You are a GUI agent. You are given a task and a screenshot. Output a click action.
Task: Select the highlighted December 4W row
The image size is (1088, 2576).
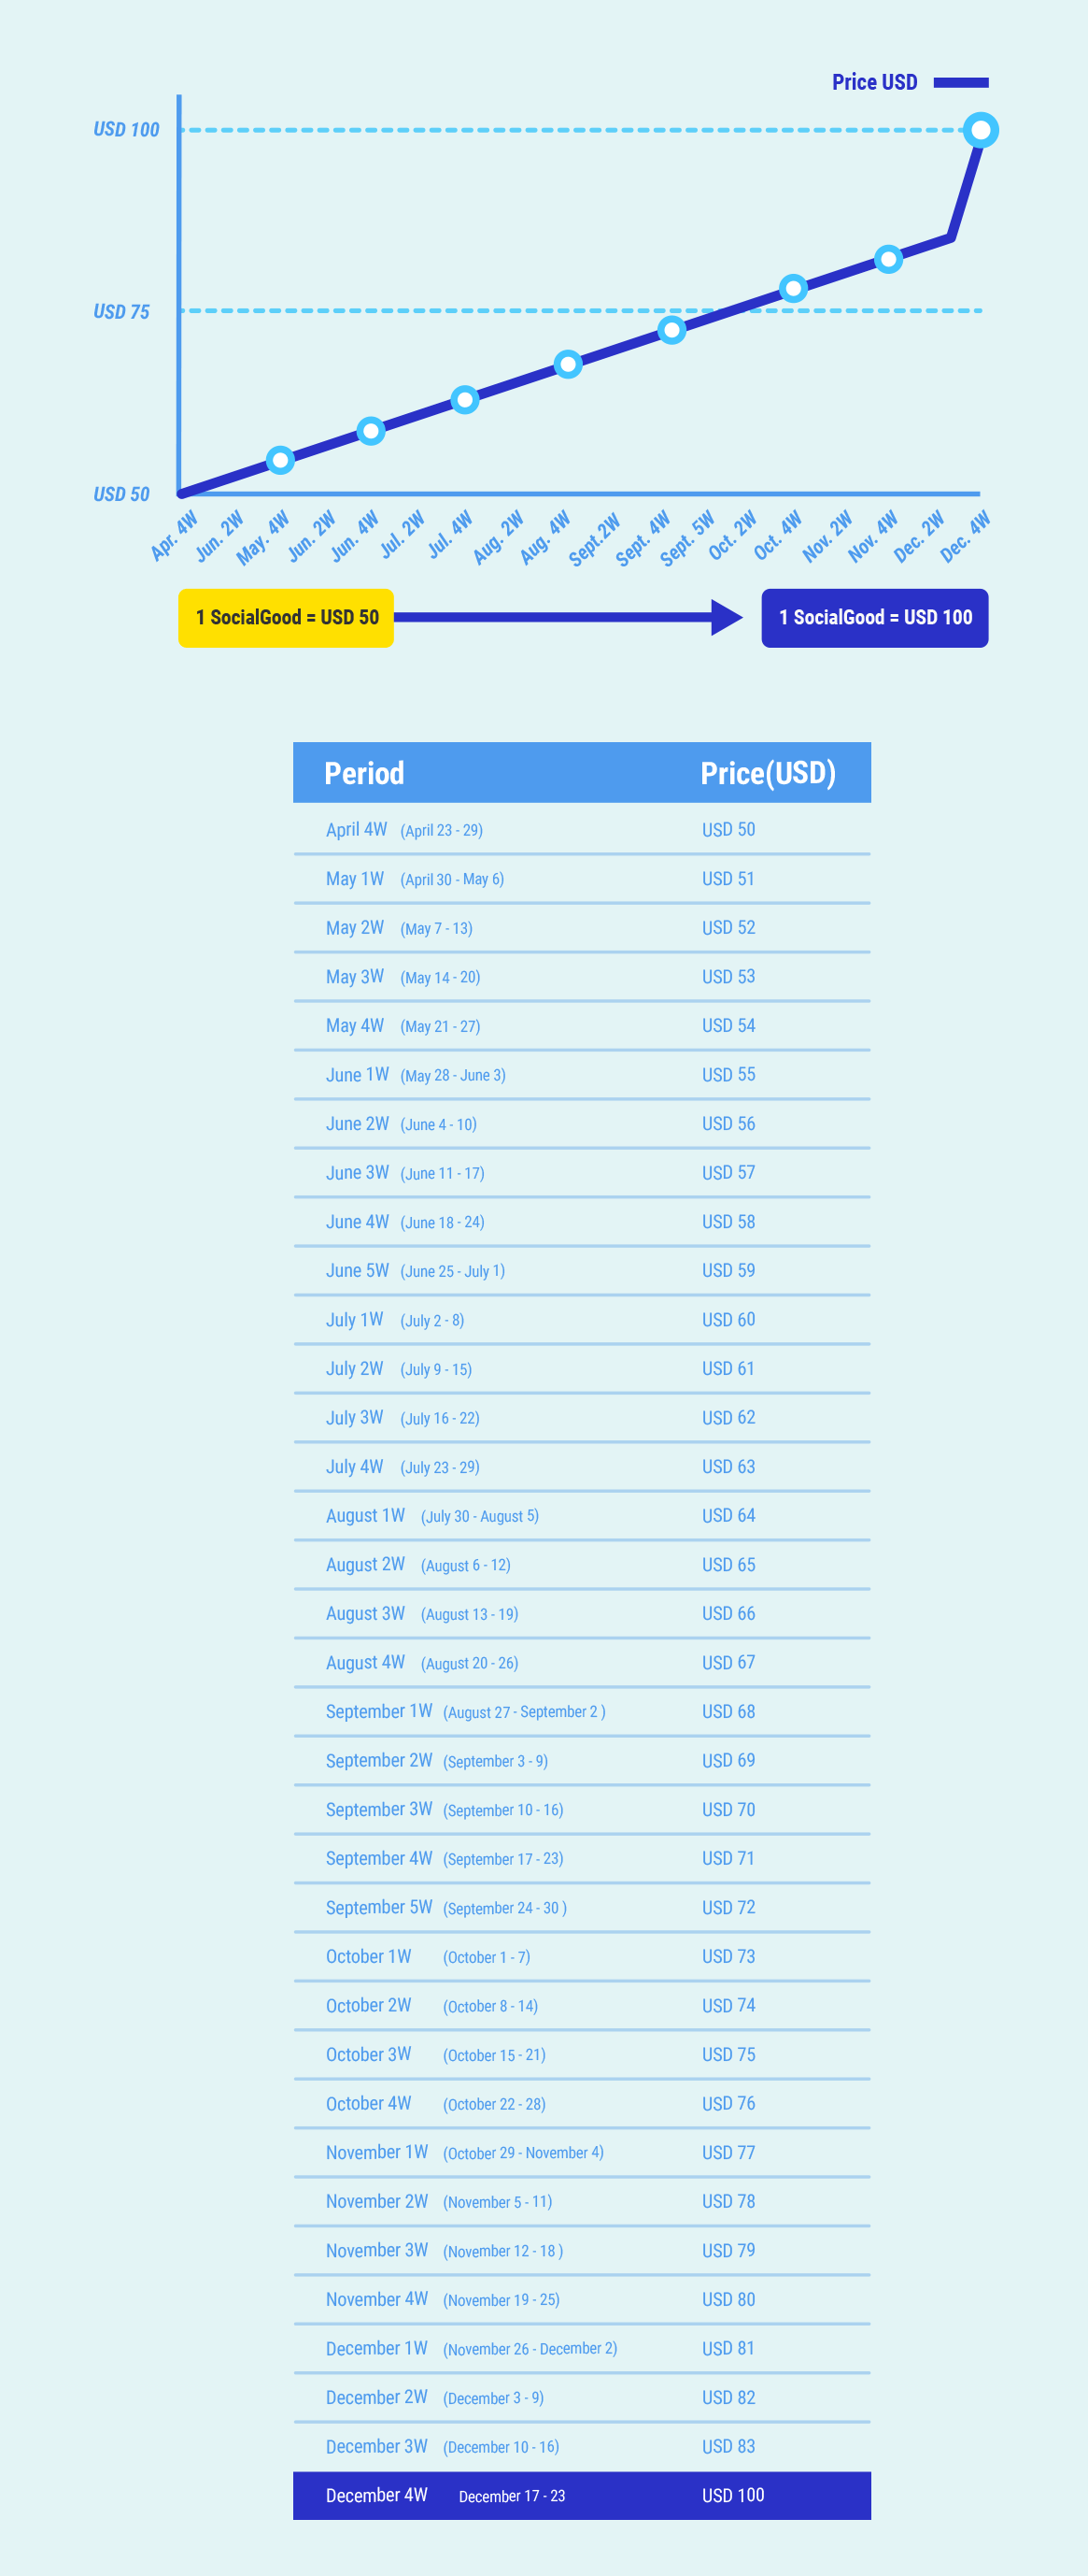click(582, 2495)
